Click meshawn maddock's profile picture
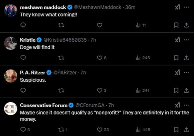194x136 pixels. (11, 11)
